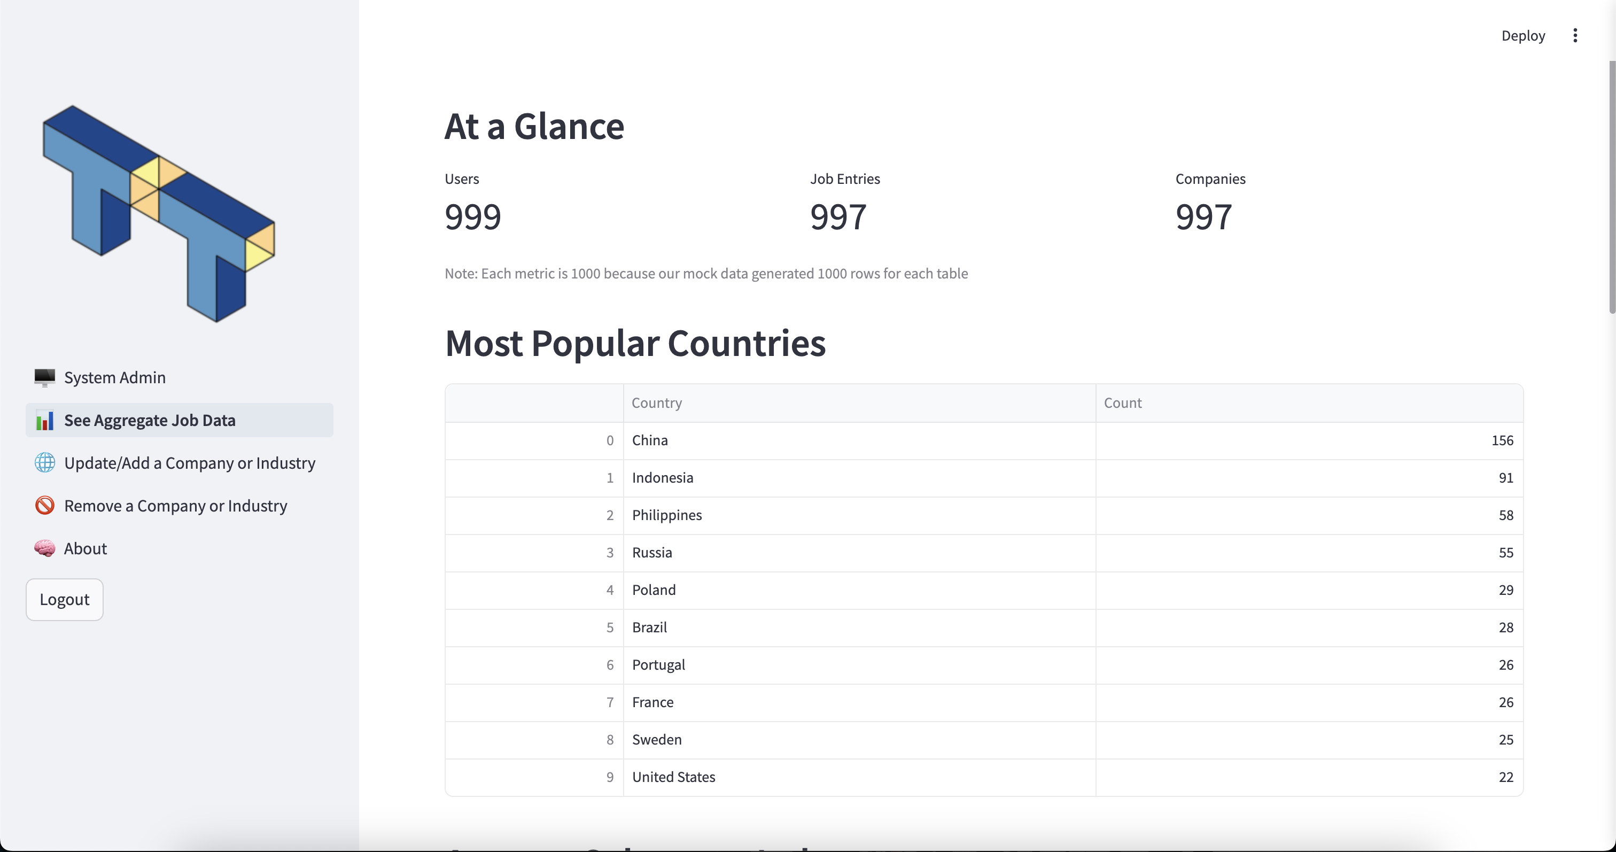Click the Most Popular Countries heading
The height and width of the screenshot is (852, 1616).
pyautogui.click(x=635, y=344)
